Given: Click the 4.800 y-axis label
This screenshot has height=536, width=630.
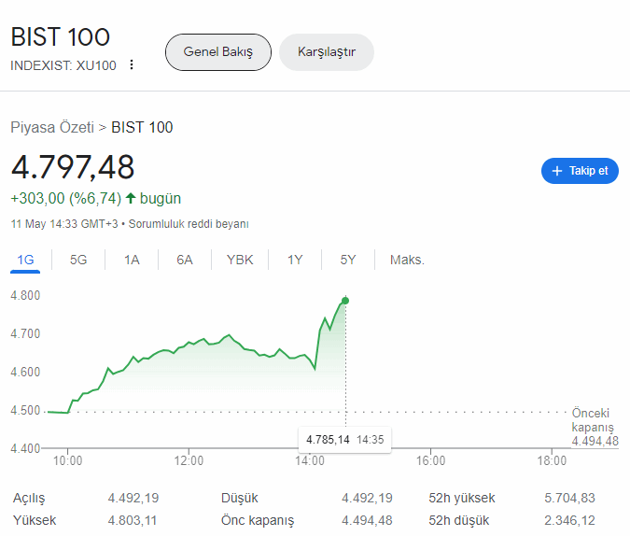Looking at the screenshot, I should click(25, 295).
